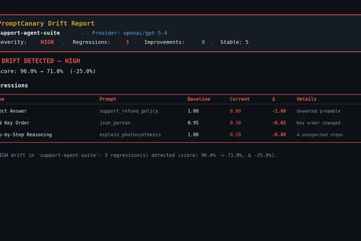Click the 'Δ' column header
Screen dimensions: 361x241
(274, 99)
